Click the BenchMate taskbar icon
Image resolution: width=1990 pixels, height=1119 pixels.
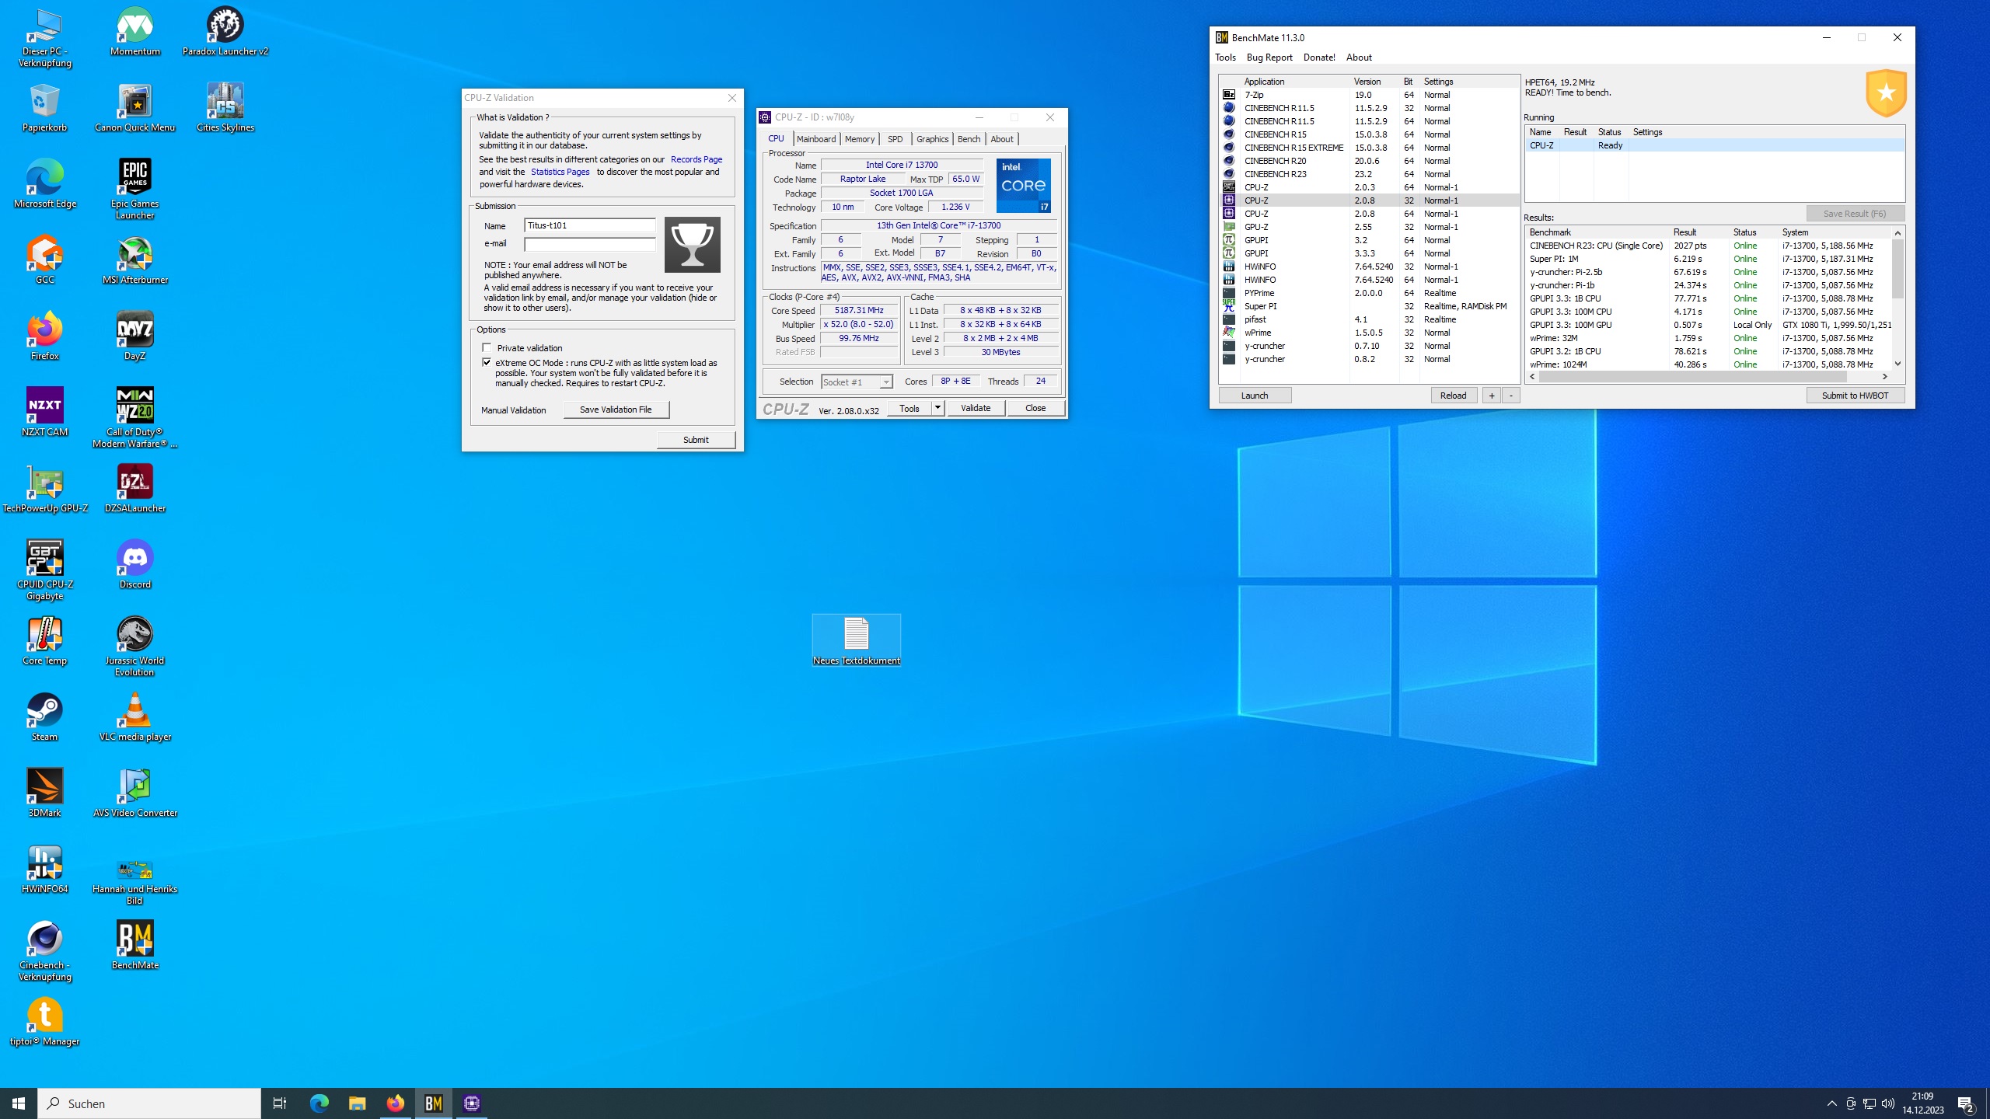coord(434,1103)
